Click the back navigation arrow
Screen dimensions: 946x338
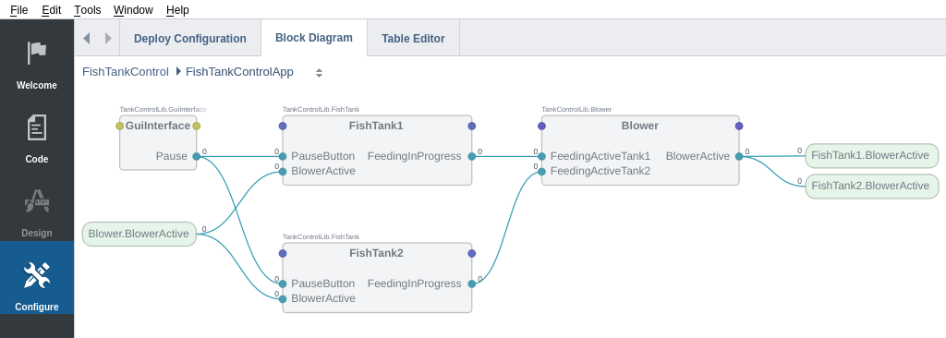pyautogui.click(x=86, y=38)
